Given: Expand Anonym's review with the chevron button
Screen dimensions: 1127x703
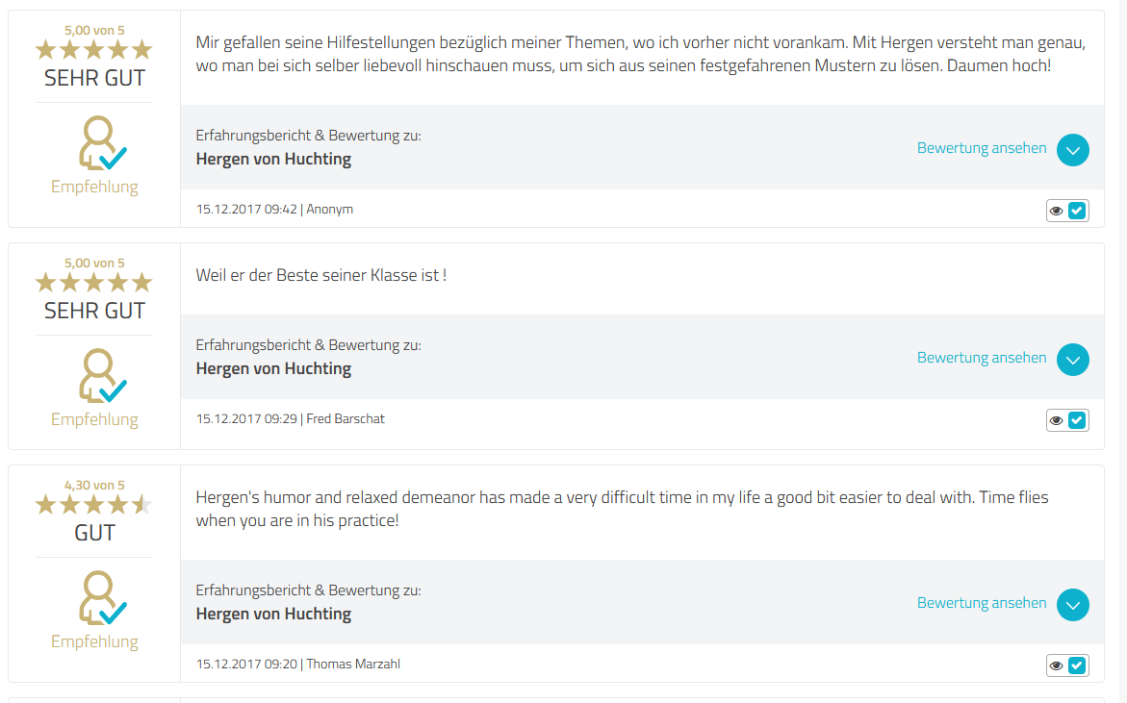Looking at the screenshot, I should [1073, 150].
